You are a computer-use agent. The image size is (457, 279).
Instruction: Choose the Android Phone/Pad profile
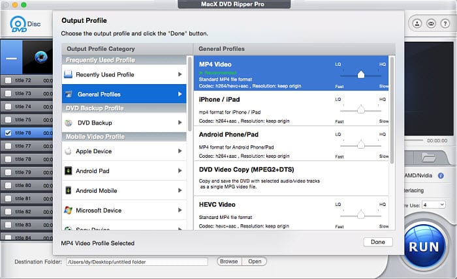[x=291, y=143]
